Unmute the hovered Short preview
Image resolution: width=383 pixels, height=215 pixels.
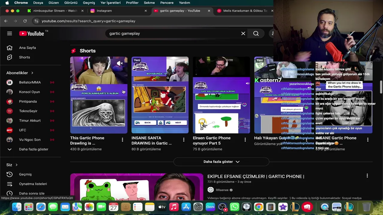[x=120, y=63]
